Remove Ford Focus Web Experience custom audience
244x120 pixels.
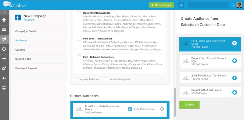(x=162, y=109)
